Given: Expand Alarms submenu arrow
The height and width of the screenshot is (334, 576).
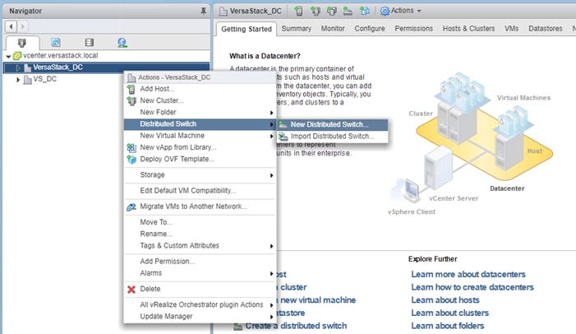Looking at the screenshot, I should tap(271, 274).
